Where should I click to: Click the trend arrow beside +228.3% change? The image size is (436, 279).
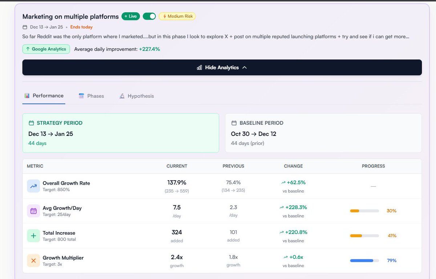pos(282,207)
